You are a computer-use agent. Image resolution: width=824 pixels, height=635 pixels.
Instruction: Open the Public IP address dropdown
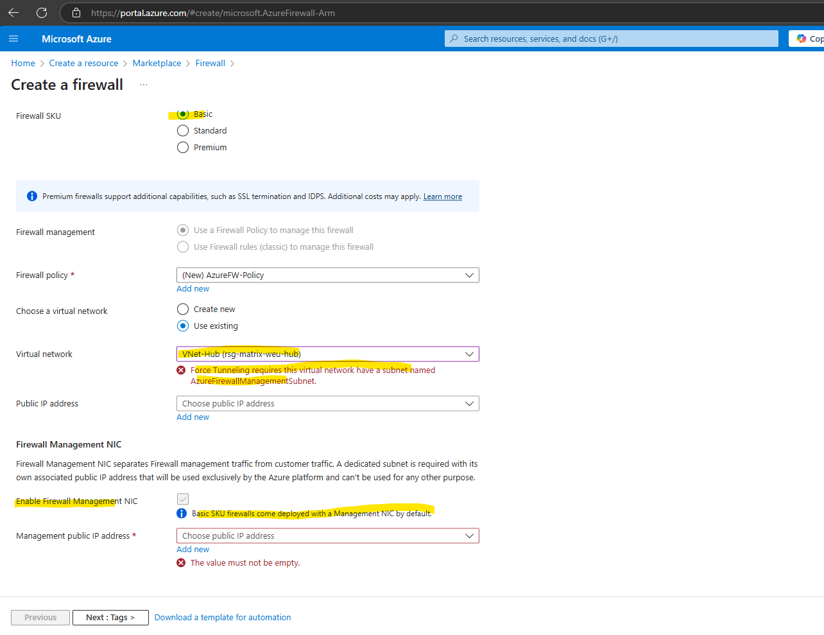tap(328, 403)
